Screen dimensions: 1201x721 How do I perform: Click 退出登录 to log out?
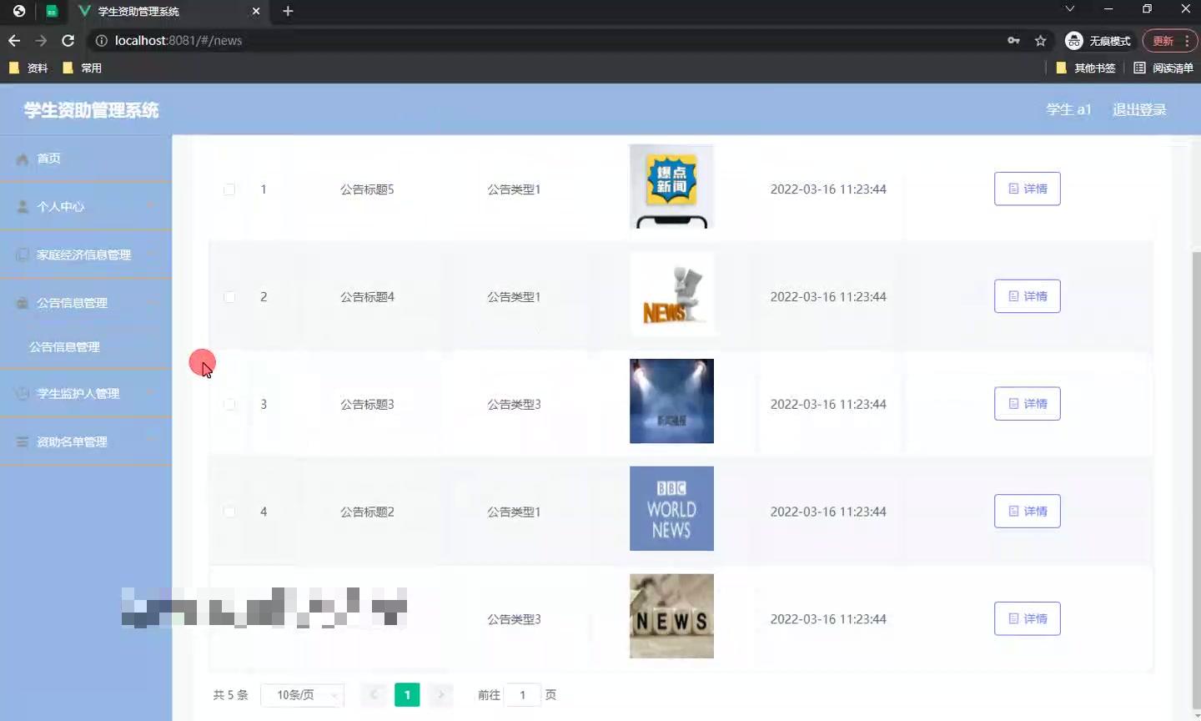tap(1139, 109)
